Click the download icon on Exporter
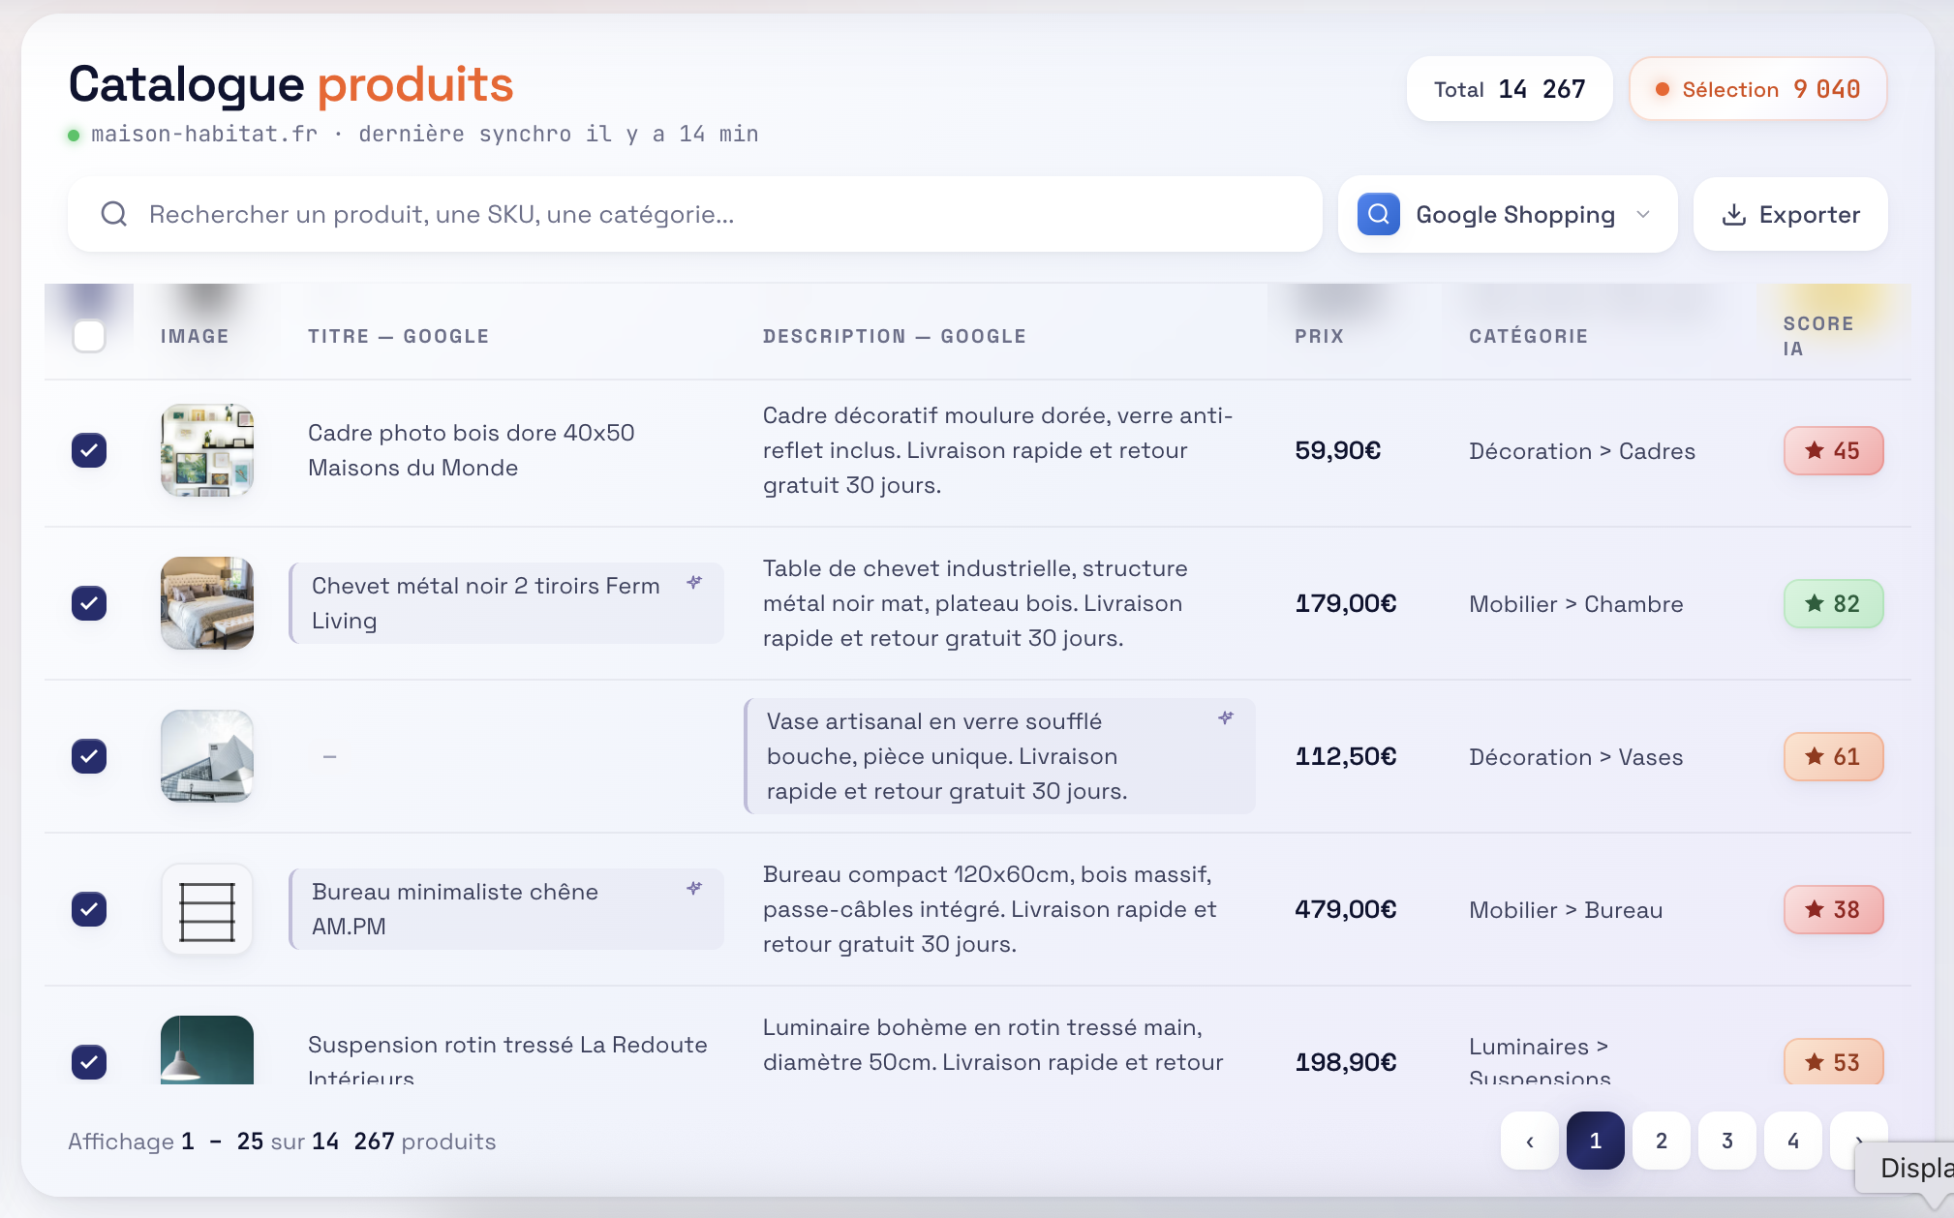The image size is (1954, 1218). (1734, 215)
